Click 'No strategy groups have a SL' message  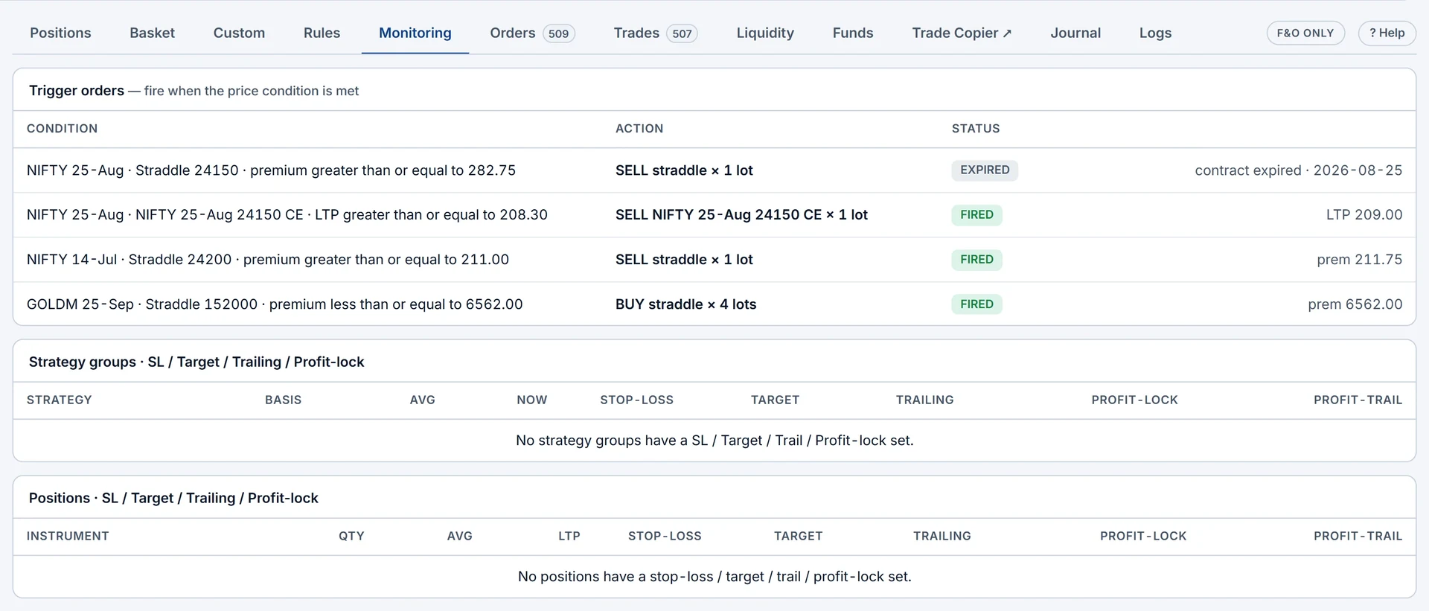pos(714,441)
